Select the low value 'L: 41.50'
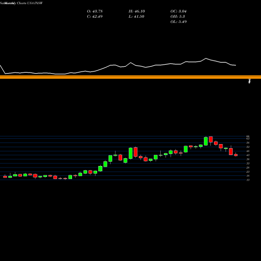The image size is (261, 261). (x=137, y=17)
